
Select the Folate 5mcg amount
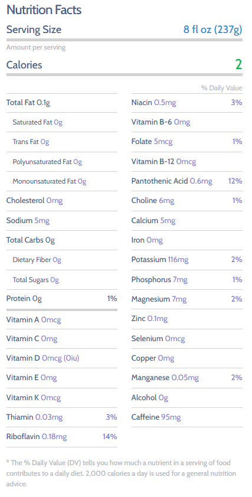pos(163,142)
